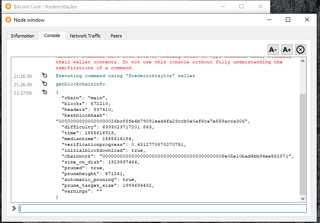
Task: Click the '"headers": 837410' line
Action: click(88, 110)
